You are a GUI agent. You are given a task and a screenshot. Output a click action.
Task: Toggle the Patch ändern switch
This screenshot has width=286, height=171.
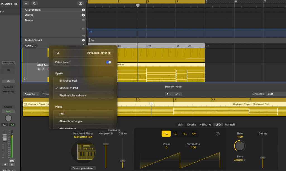click(x=109, y=62)
